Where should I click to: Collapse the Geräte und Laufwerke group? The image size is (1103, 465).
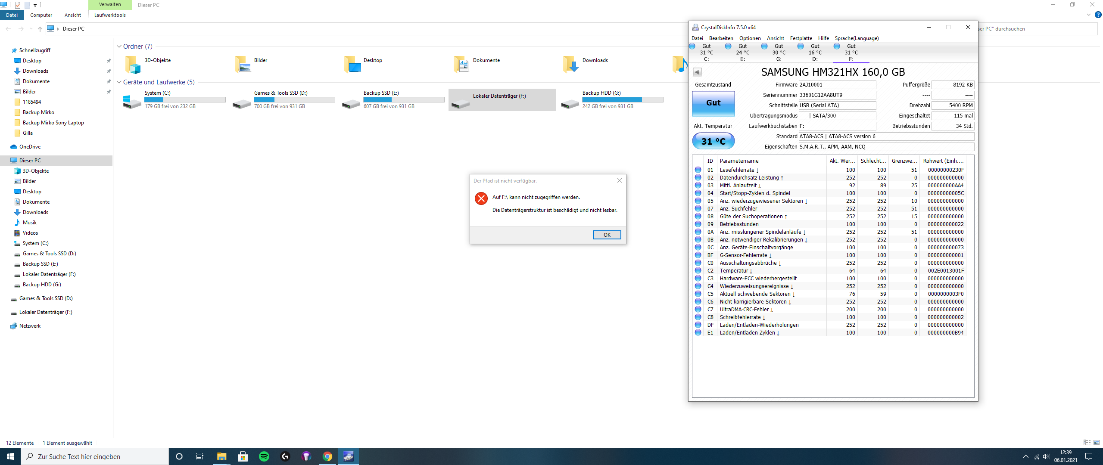point(119,82)
